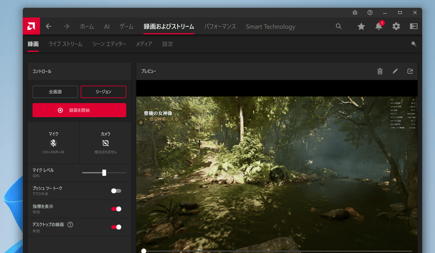The height and width of the screenshot is (253, 435).
Task: Turn off デスクトップの録画 toggle
Action: point(116,227)
